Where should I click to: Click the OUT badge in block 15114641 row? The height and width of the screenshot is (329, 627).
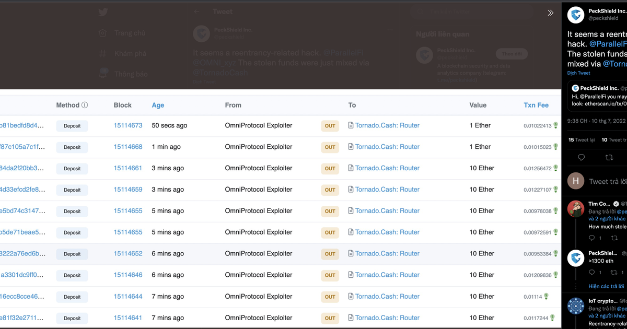[330, 318]
